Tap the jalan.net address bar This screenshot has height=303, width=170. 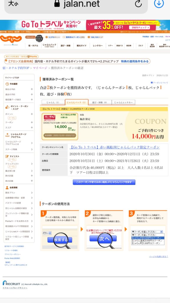click(x=76, y=4)
